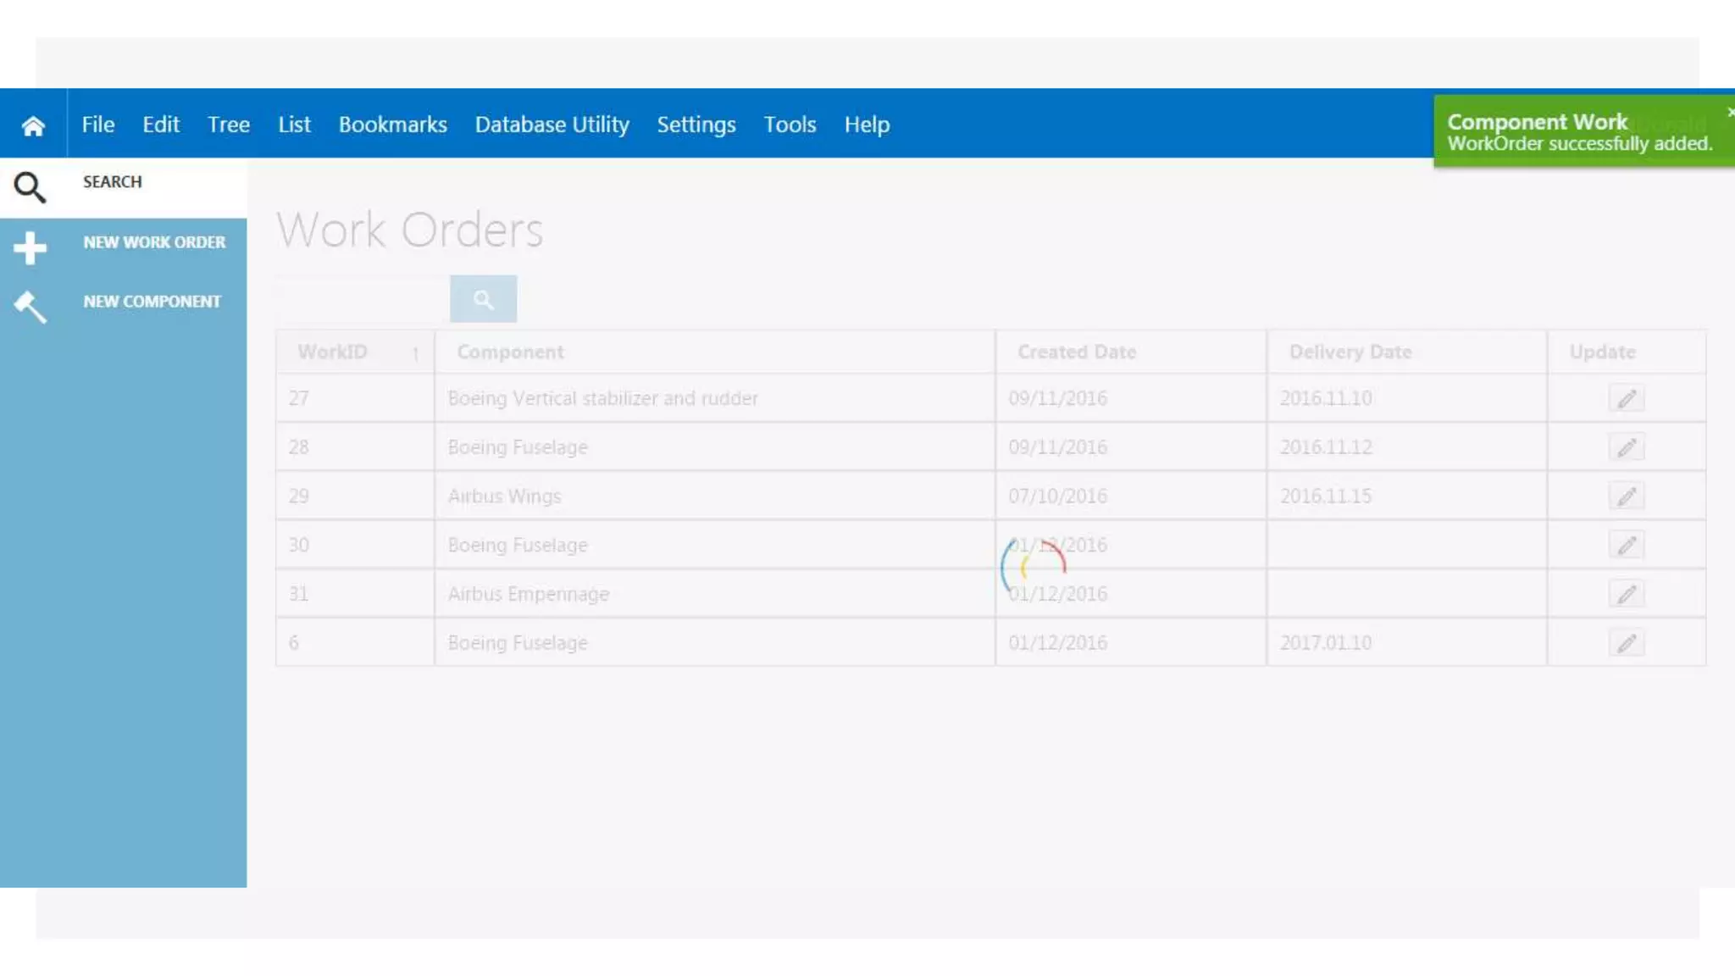Screen dimensions: 1735x976
Task: Open the Tools menu
Action: 790,125
